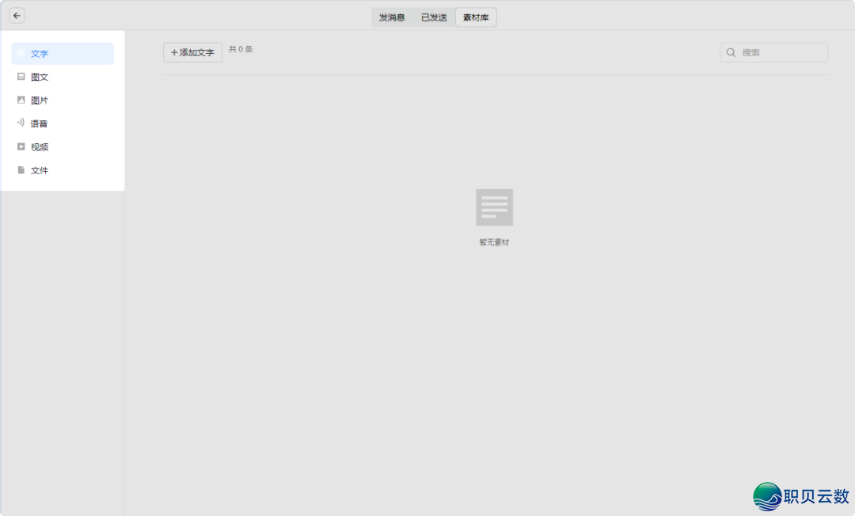855x516 pixels.
Task: Click the back arrow button
Action: (x=17, y=16)
